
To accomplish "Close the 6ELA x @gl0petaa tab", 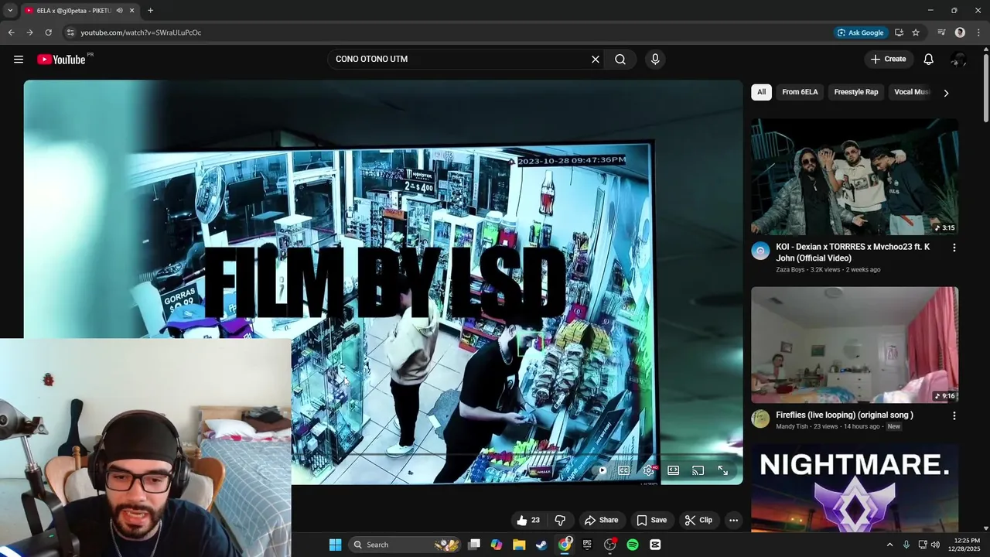I will coord(132,11).
